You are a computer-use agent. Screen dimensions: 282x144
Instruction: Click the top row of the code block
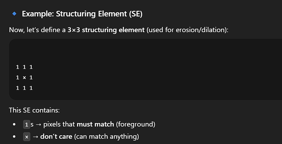pyautogui.click(x=24, y=67)
